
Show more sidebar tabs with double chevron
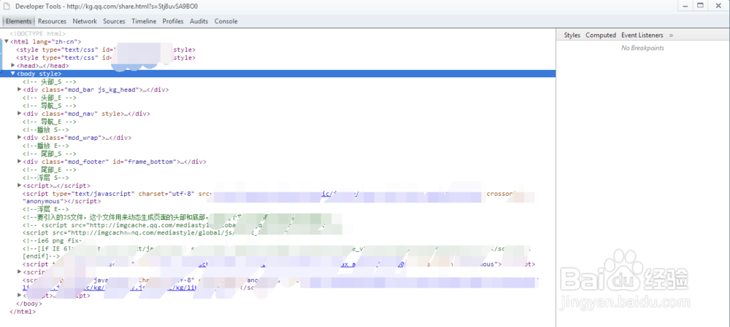point(672,35)
